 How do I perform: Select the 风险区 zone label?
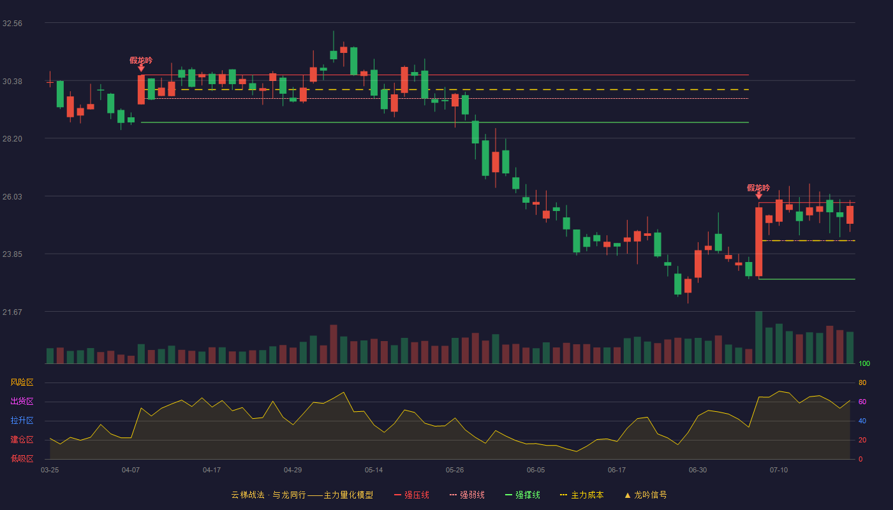click(22, 382)
